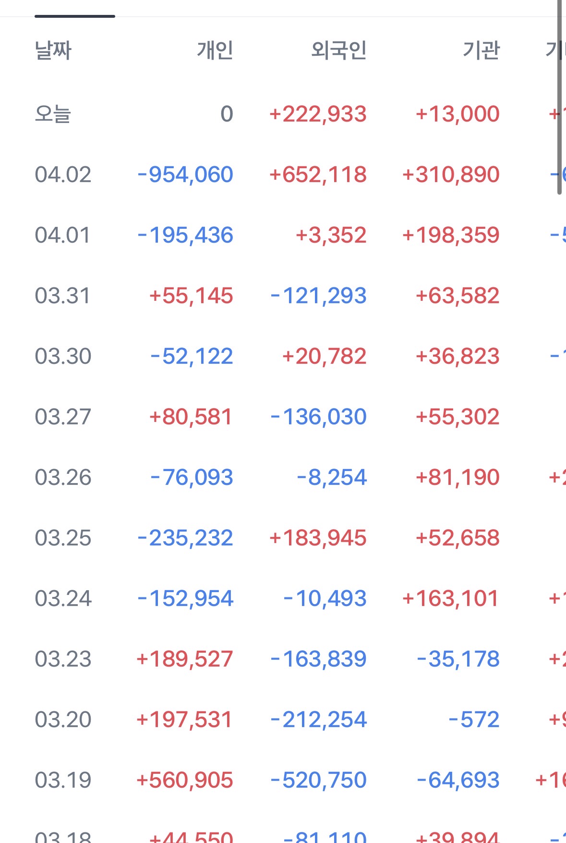Screen dimensions: 566x843
Task: Click 기관 value +81,190
Action: point(458,477)
